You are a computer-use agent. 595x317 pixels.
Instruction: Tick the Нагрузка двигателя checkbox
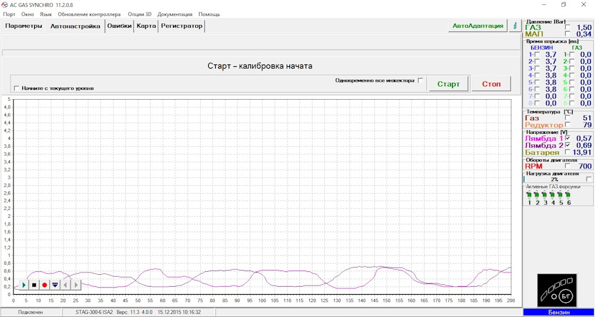pos(589,179)
